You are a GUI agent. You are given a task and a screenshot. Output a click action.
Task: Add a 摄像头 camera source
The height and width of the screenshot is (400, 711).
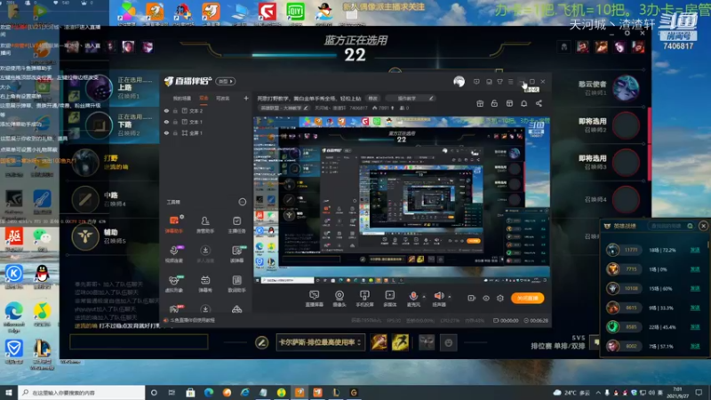pyautogui.click(x=340, y=299)
